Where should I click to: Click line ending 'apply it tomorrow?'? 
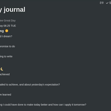pos(43,105)
